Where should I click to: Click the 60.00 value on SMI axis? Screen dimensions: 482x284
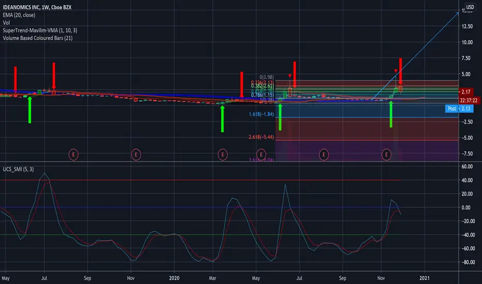point(467,166)
